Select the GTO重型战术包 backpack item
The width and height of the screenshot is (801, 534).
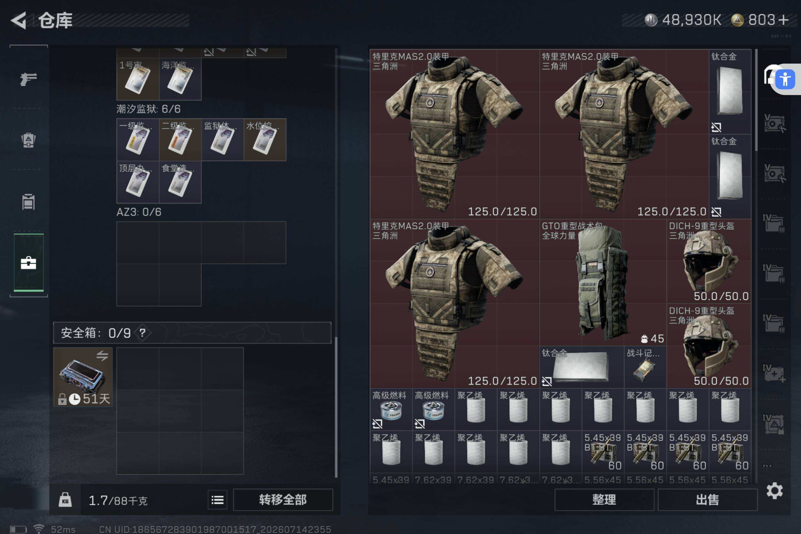603,282
